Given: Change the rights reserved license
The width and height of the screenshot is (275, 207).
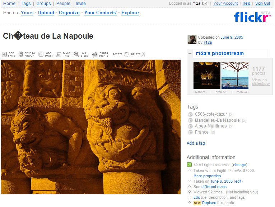Looking at the screenshot, I should coord(239,165).
